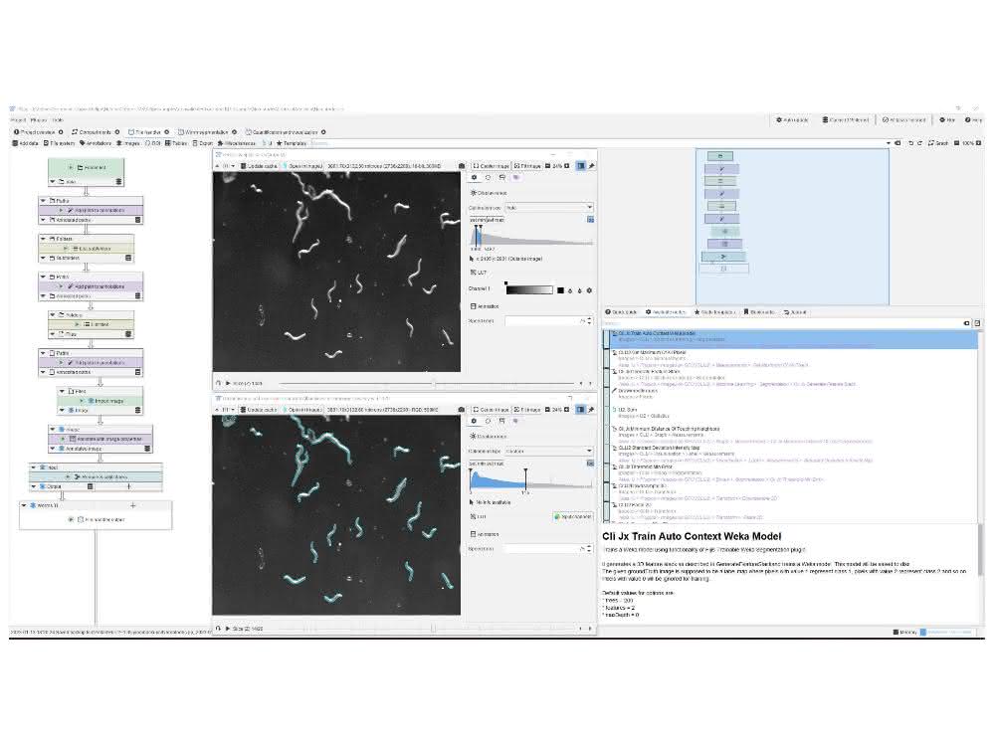Click Fit image in upper viewer

(527, 166)
